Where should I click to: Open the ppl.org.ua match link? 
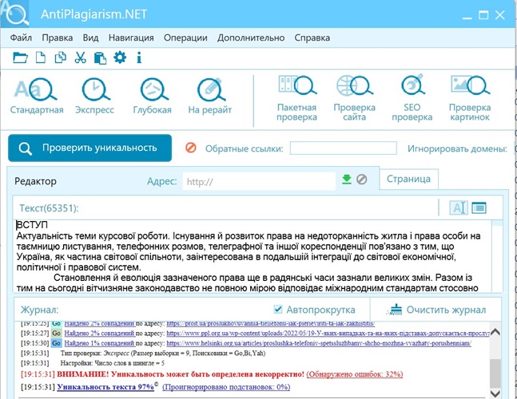[328, 333]
